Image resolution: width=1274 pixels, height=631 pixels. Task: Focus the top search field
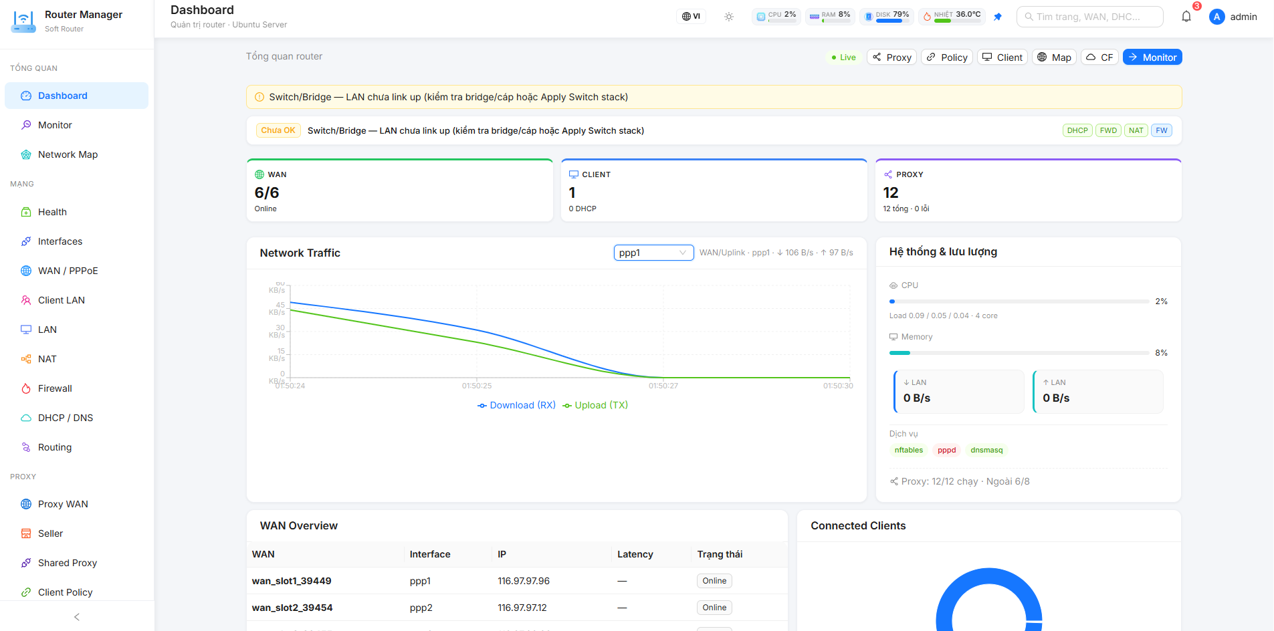(1090, 17)
